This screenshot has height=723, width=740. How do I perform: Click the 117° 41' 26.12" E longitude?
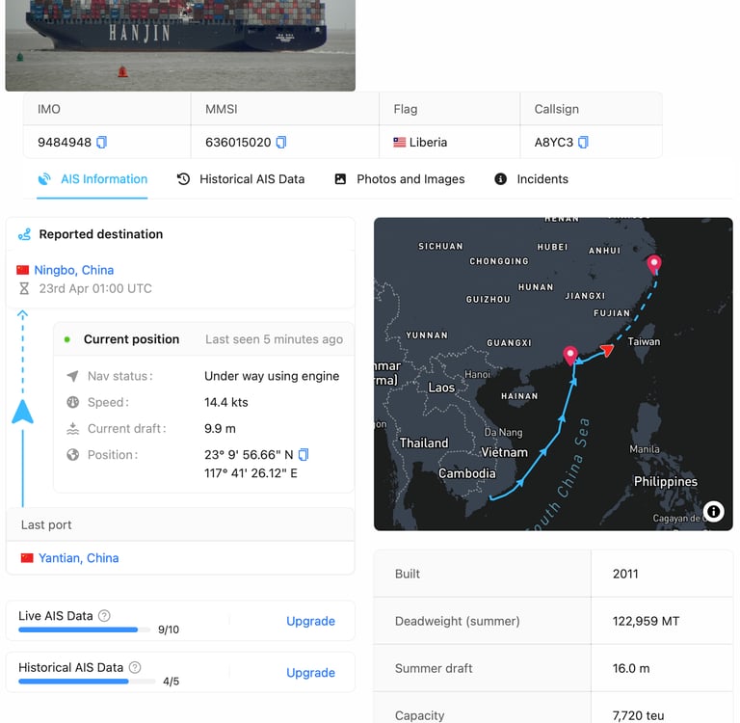pos(251,473)
